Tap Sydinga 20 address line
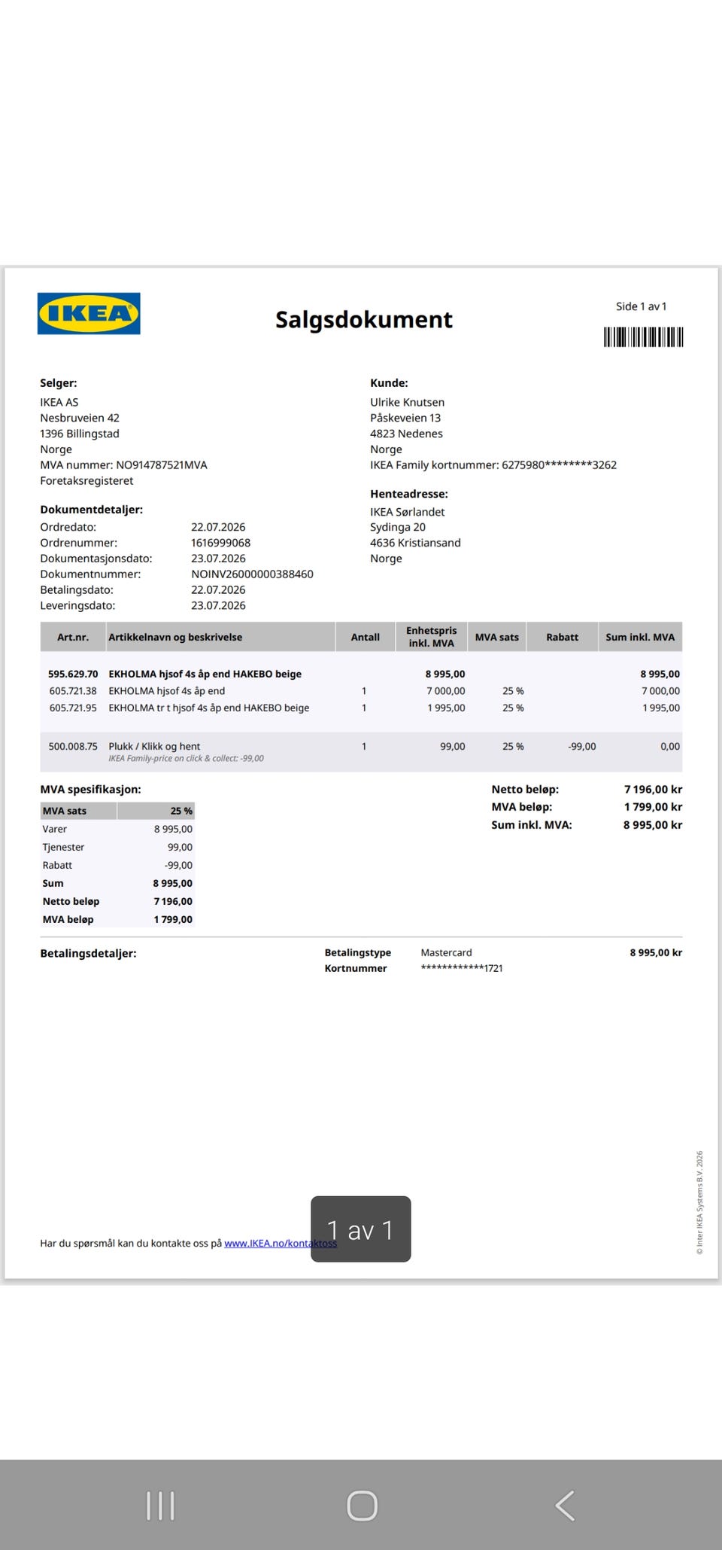 (x=398, y=528)
